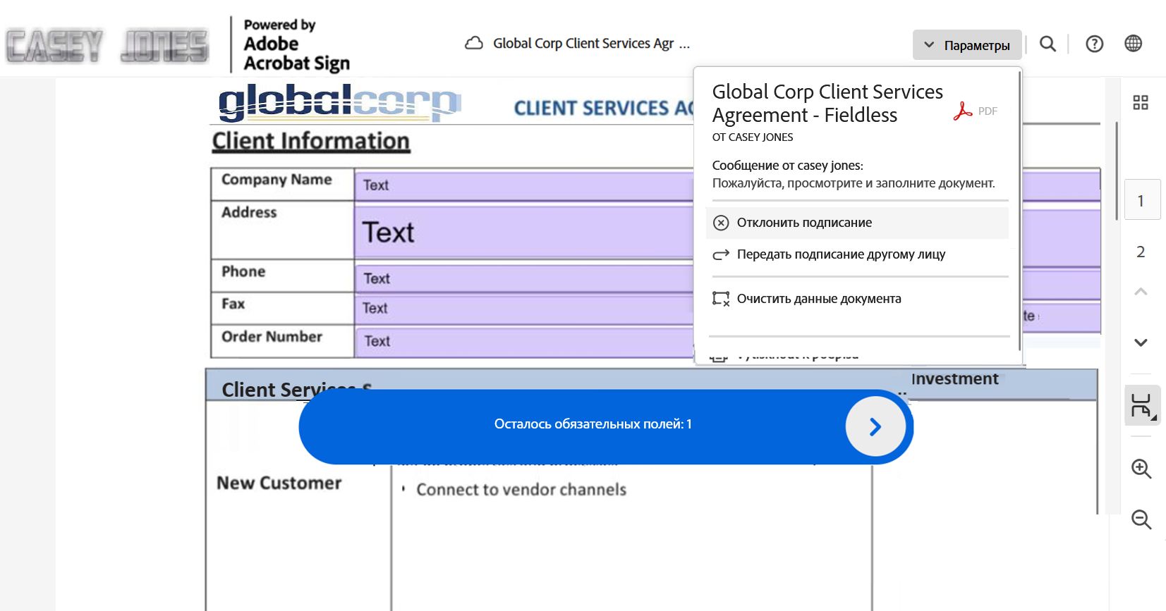Click the globalcorp logo in the document

coord(339,102)
